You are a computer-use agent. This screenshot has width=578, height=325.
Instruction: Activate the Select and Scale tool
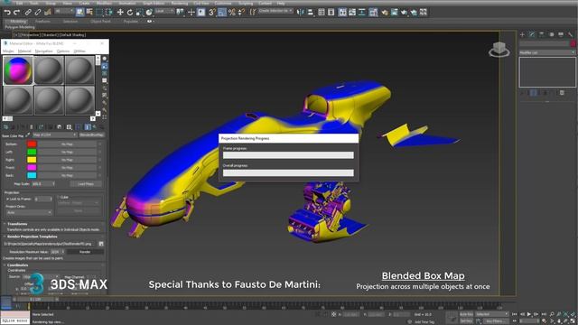(139, 12)
